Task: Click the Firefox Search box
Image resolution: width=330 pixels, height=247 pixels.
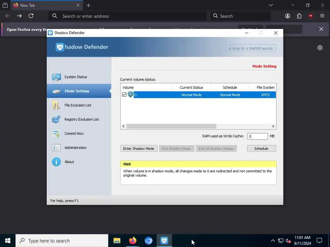Action: tap(240, 16)
